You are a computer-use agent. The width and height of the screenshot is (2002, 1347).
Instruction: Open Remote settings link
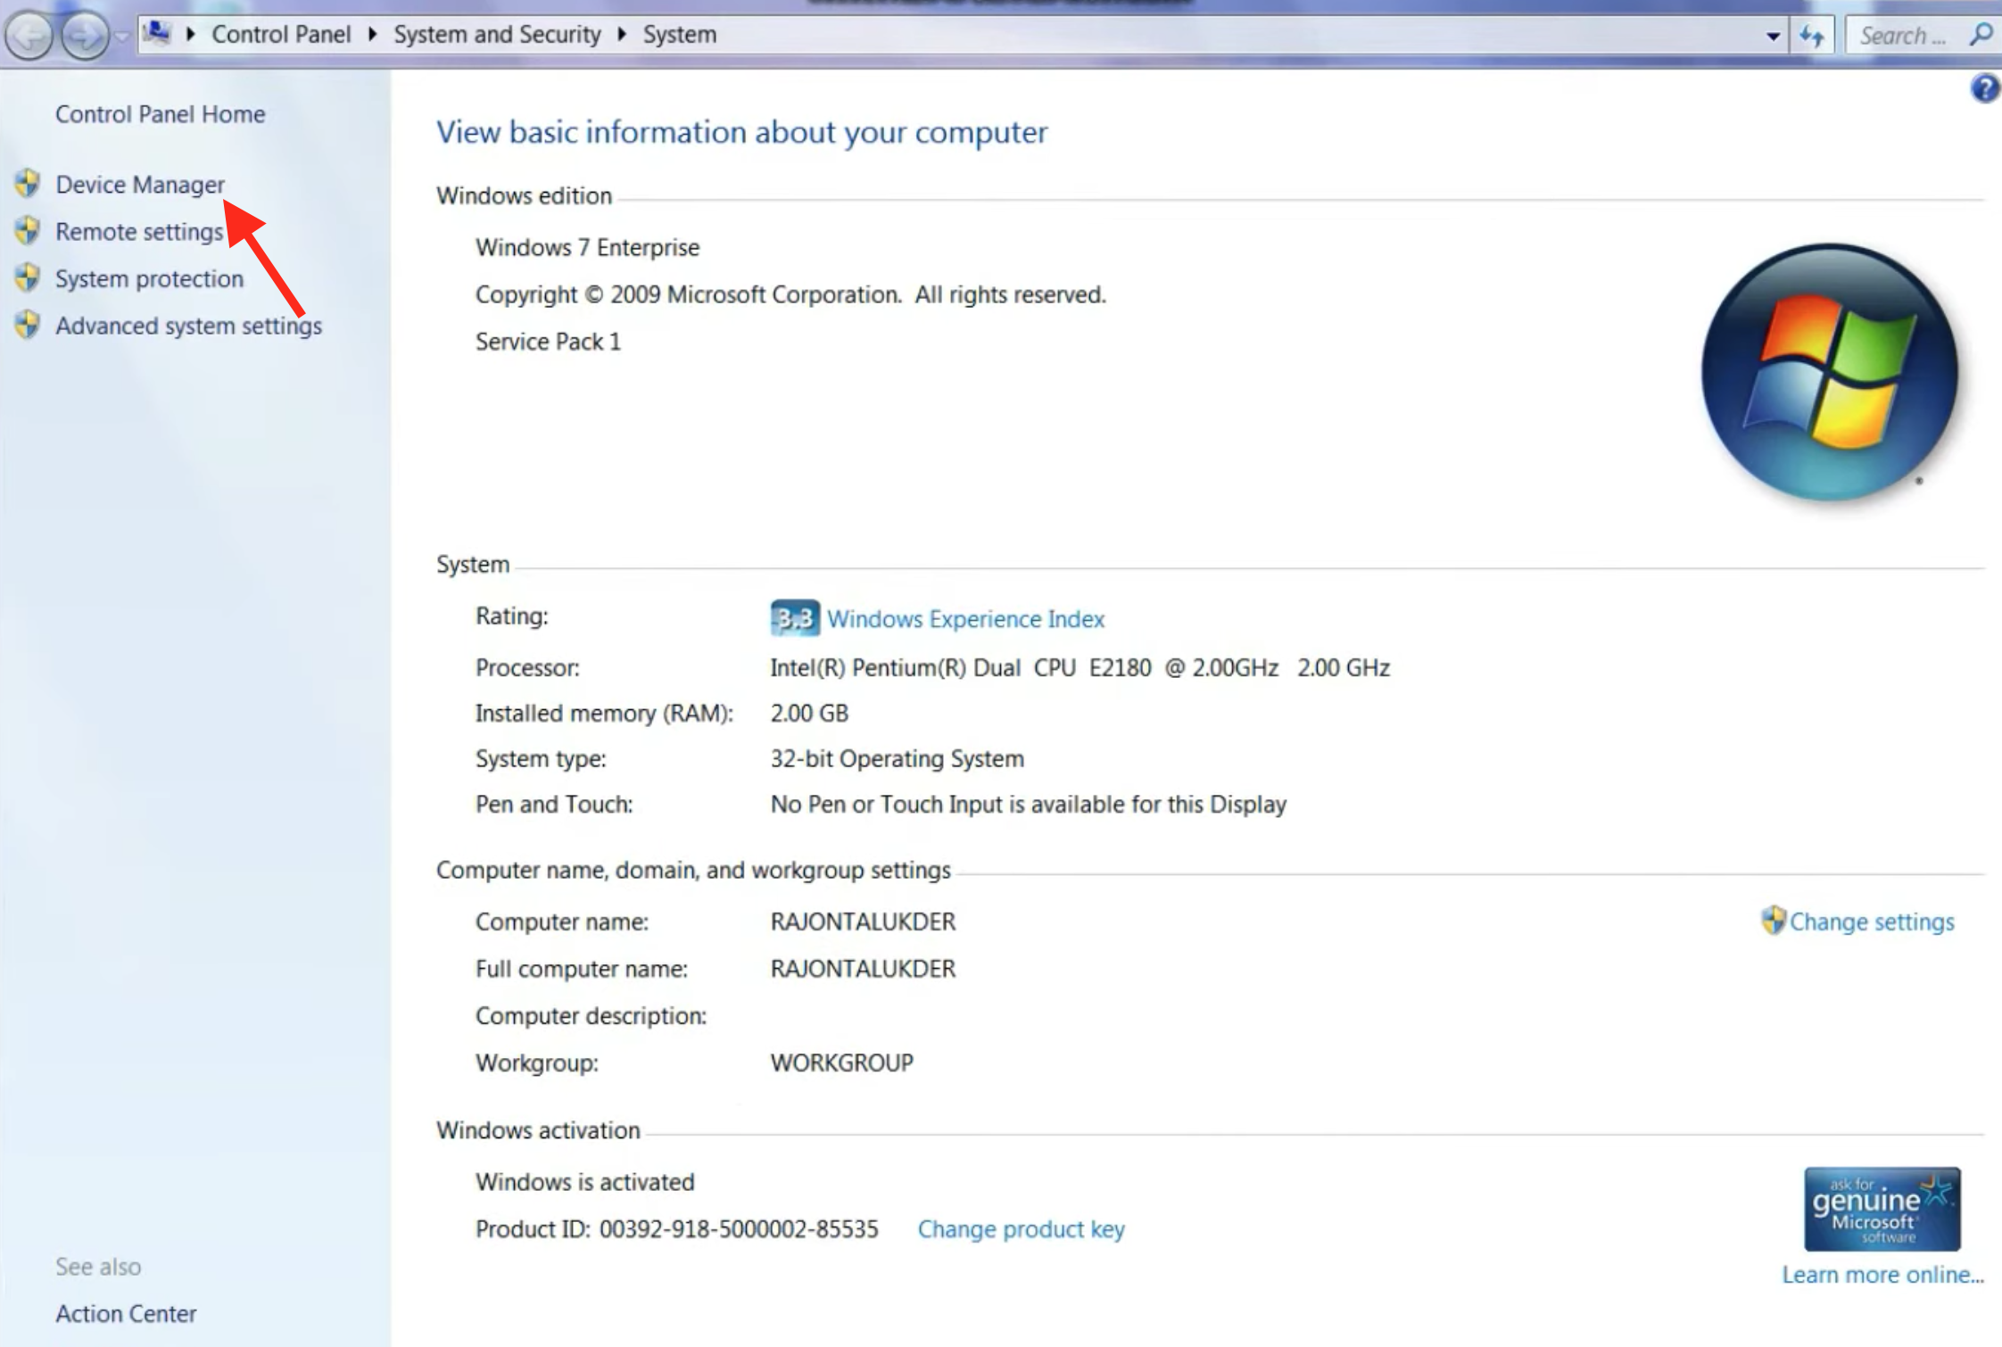[139, 232]
